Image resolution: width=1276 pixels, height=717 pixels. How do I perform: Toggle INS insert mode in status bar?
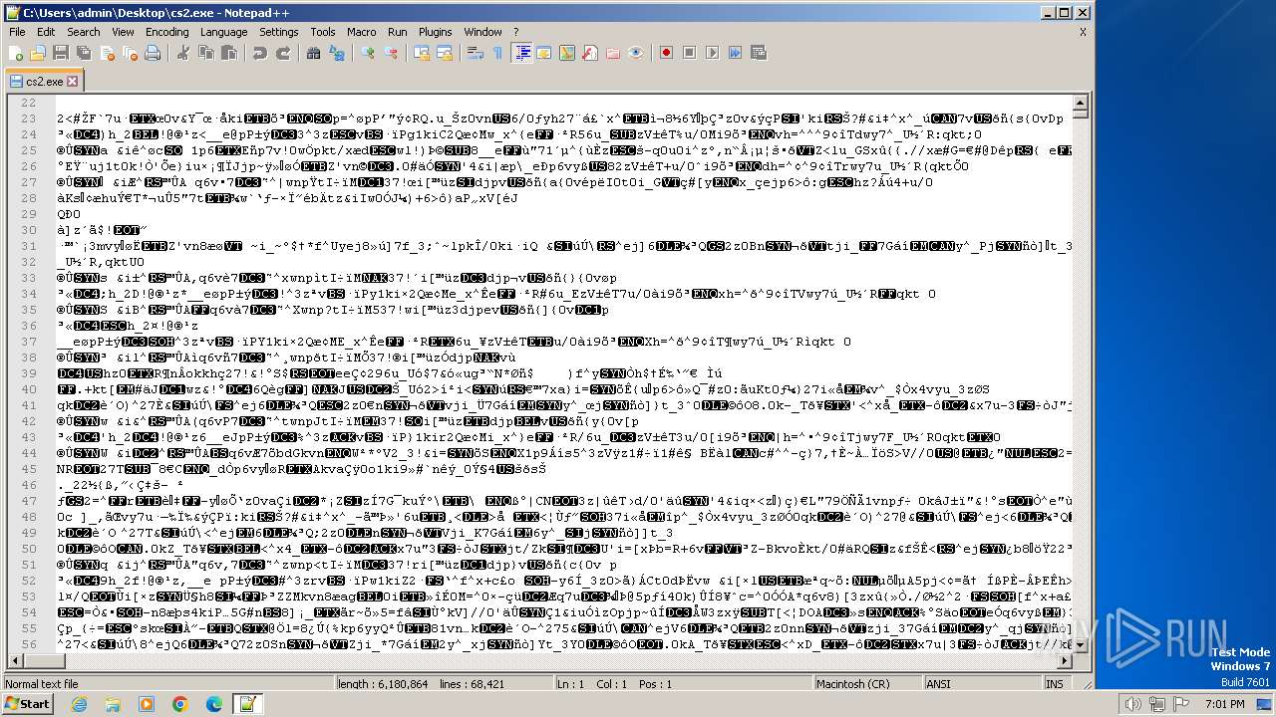(x=1055, y=684)
